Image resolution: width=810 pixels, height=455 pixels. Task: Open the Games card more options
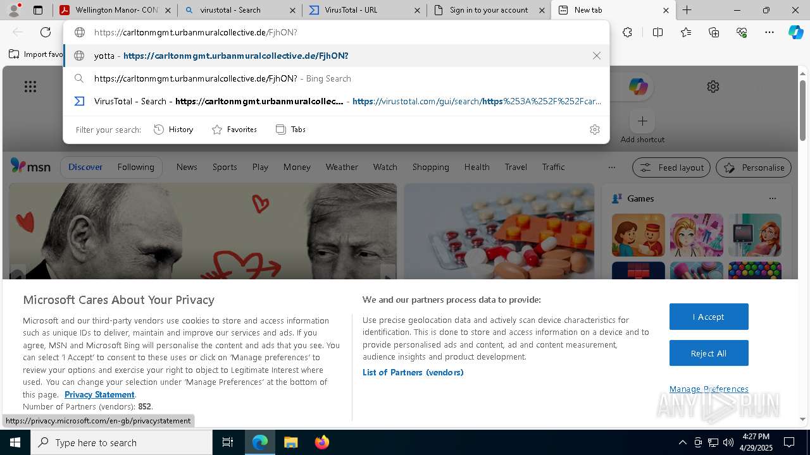click(772, 198)
